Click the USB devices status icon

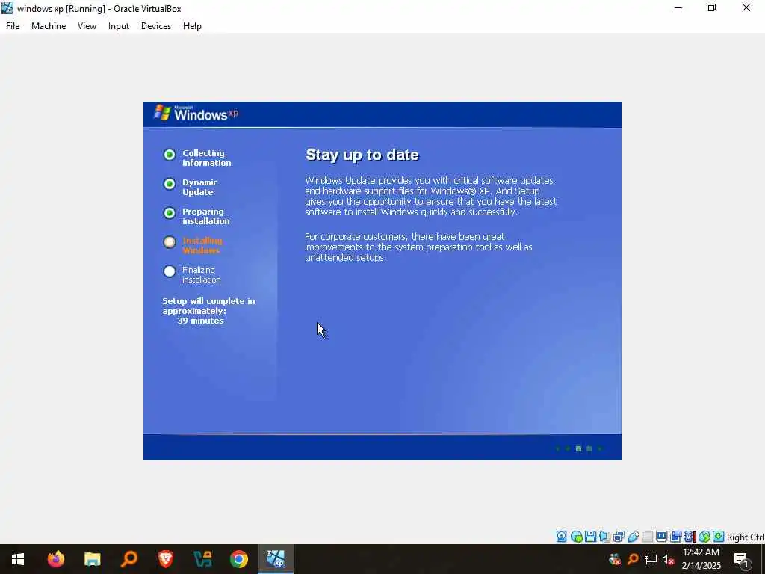pyautogui.click(x=634, y=537)
